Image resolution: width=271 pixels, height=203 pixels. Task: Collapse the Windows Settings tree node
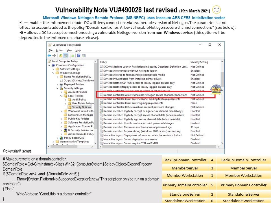pyautogui.click(x=53, y=73)
